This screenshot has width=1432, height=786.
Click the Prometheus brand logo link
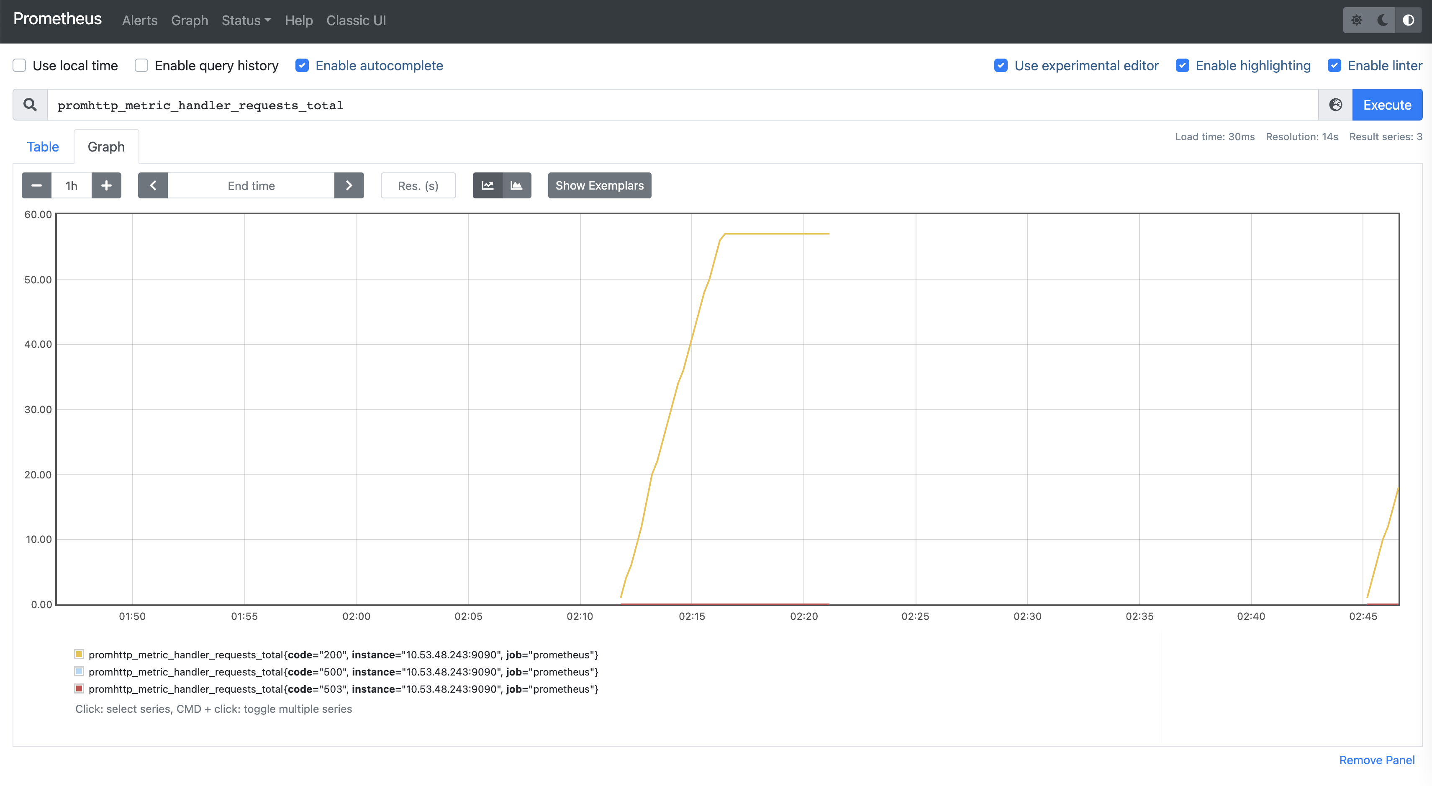57,19
